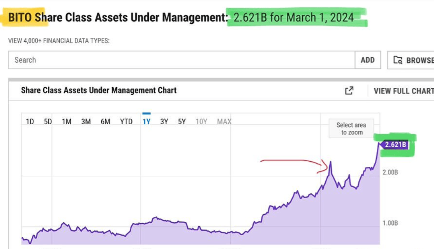Click the folder search icon in BROWSE
434x249 pixels.
[x=398, y=60]
